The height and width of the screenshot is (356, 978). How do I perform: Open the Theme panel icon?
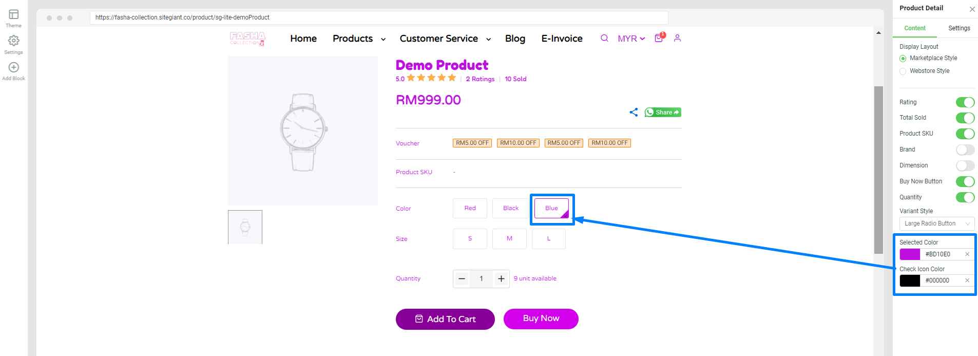point(14,14)
